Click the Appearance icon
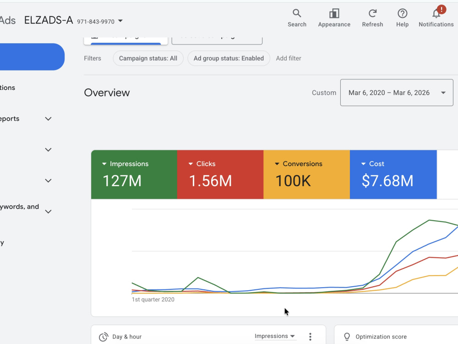Viewport: 458px width, 344px height. tap(334, 13)
